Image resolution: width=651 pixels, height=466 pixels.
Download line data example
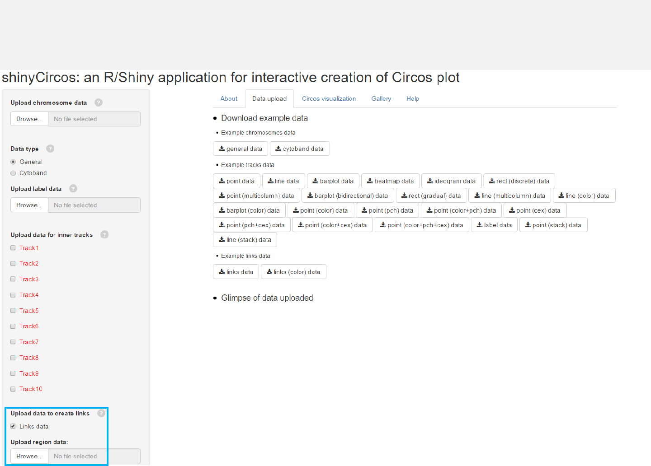point(283,181)
